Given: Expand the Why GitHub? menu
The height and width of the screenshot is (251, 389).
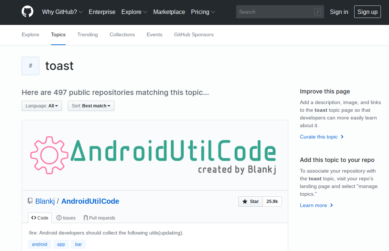Looking at the screenshot, I should click(62, 12).
